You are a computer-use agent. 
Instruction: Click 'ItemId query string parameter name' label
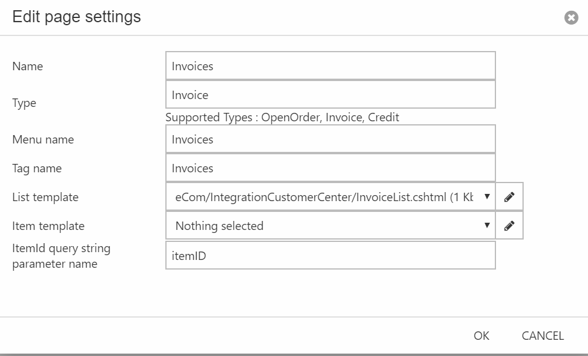pyautogui.click(x=61, y=256)
